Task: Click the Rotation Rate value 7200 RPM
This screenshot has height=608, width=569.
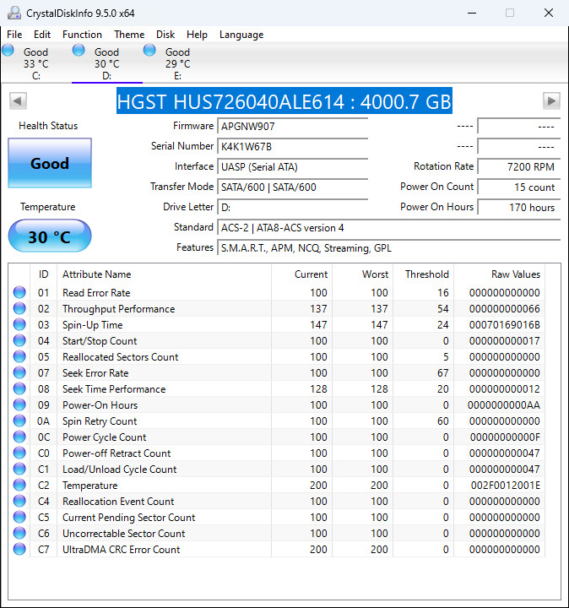Action: 519,166
